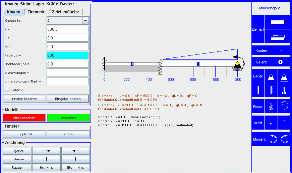Open the Zeichenfläche tab
This screenshot has width=292, height=173.
point(65,12)
